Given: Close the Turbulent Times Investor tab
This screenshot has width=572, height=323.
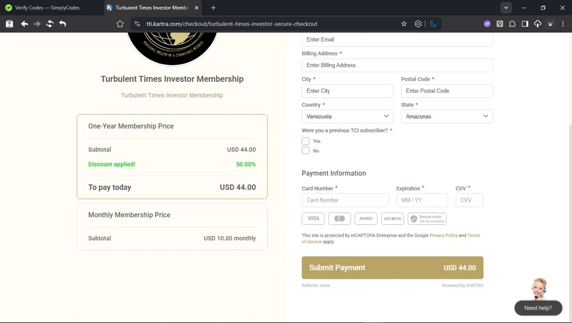Looking at the screenshot, I should tap(196, 8).
